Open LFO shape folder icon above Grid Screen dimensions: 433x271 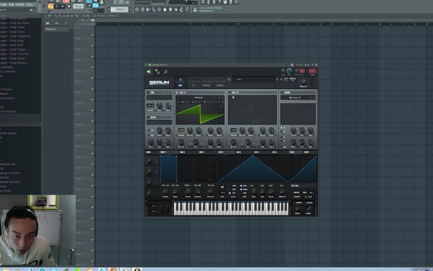point(222,187)
